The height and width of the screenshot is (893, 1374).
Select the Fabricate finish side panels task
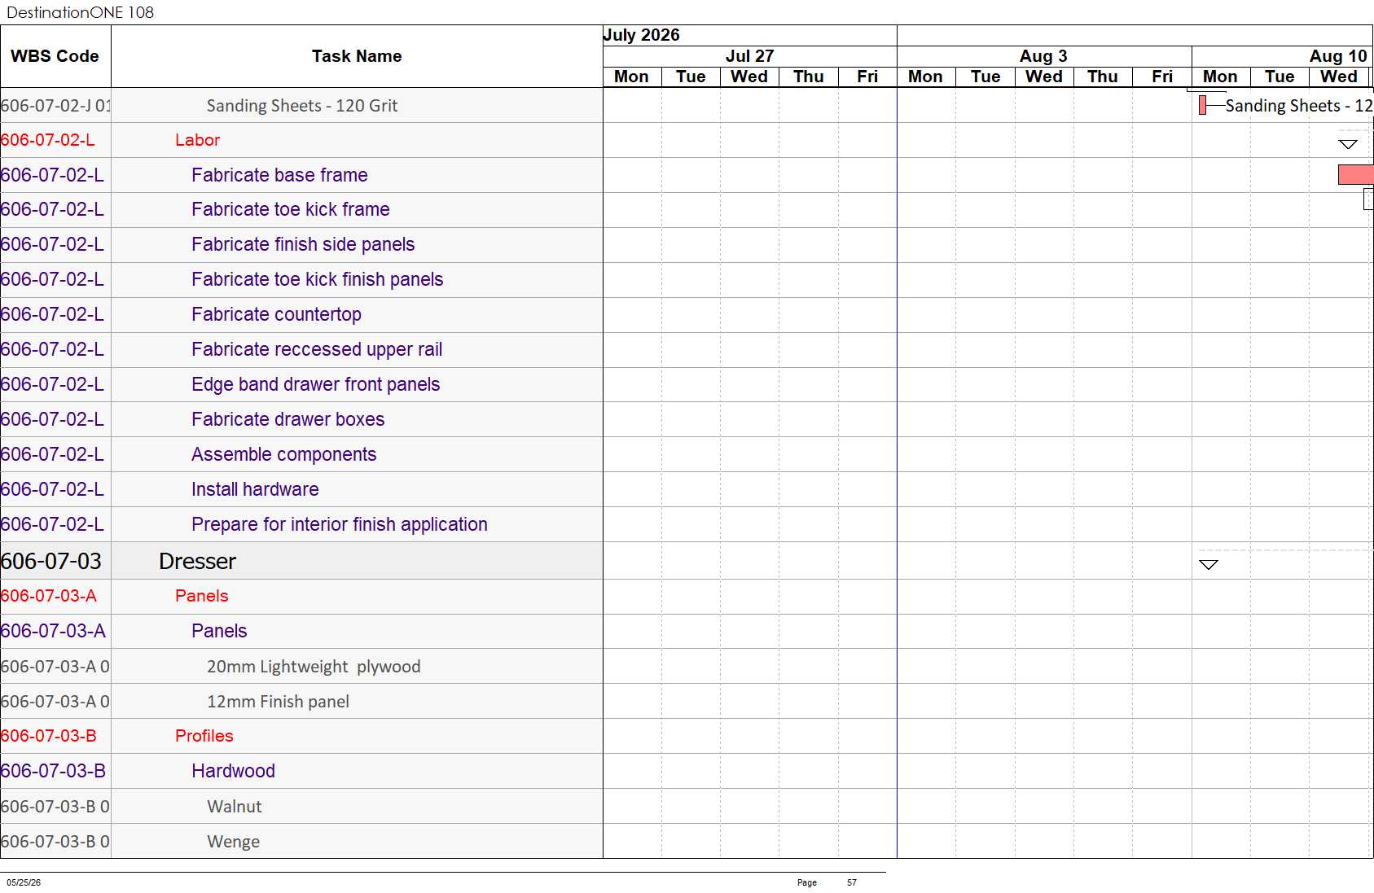[303, 244]
